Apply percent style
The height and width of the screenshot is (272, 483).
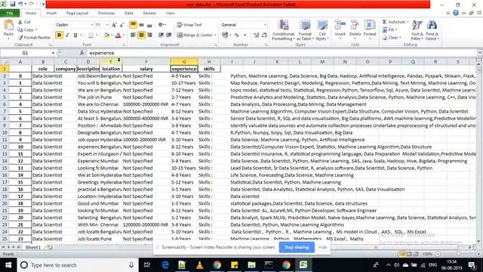tap(236, 36)
